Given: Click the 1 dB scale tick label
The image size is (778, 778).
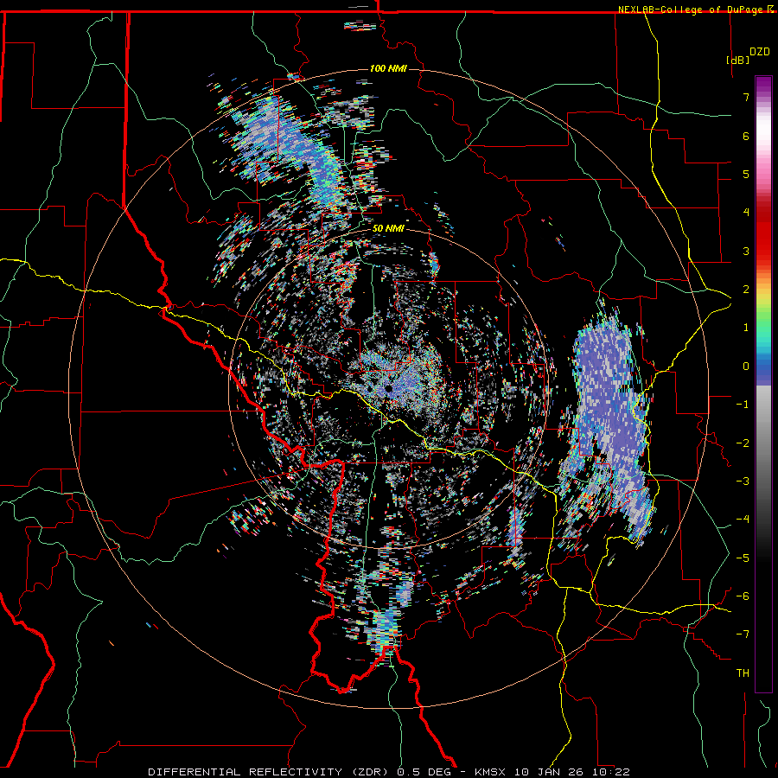Looking at the screenshot, I should click(746, 328).
